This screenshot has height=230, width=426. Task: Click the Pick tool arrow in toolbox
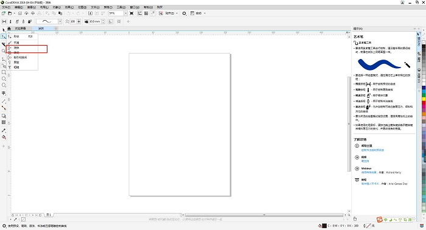(x=4, y=30)
